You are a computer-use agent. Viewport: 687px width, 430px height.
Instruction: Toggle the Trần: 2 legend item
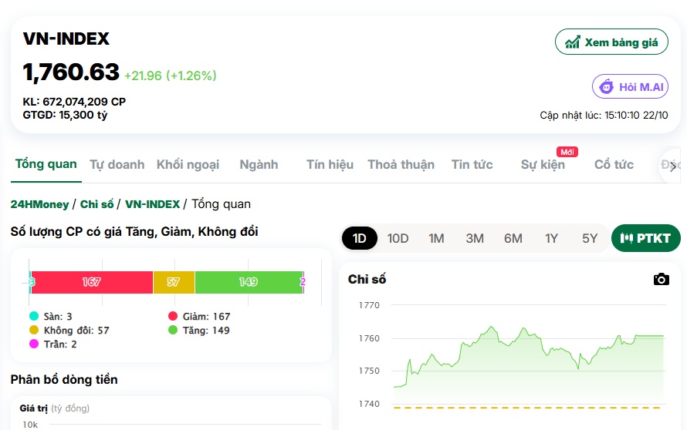click(x=52, y=344)
